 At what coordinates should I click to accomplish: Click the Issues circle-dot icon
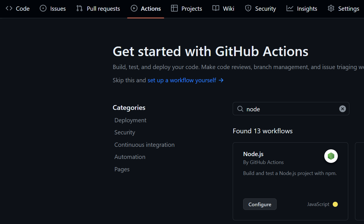click(43, 8)
